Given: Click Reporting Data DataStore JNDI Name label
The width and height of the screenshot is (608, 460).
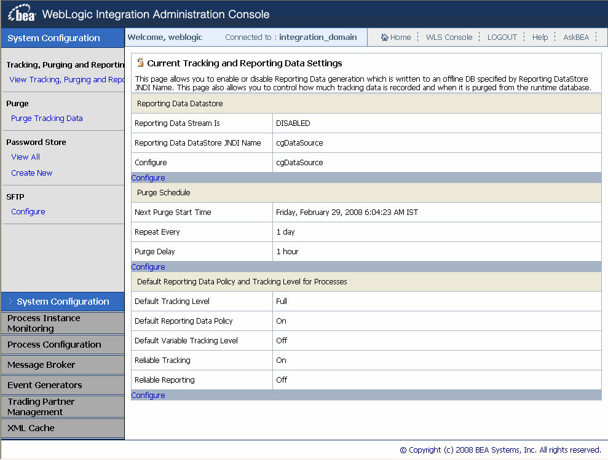Looking at the screenshot, I should point(198,143).
